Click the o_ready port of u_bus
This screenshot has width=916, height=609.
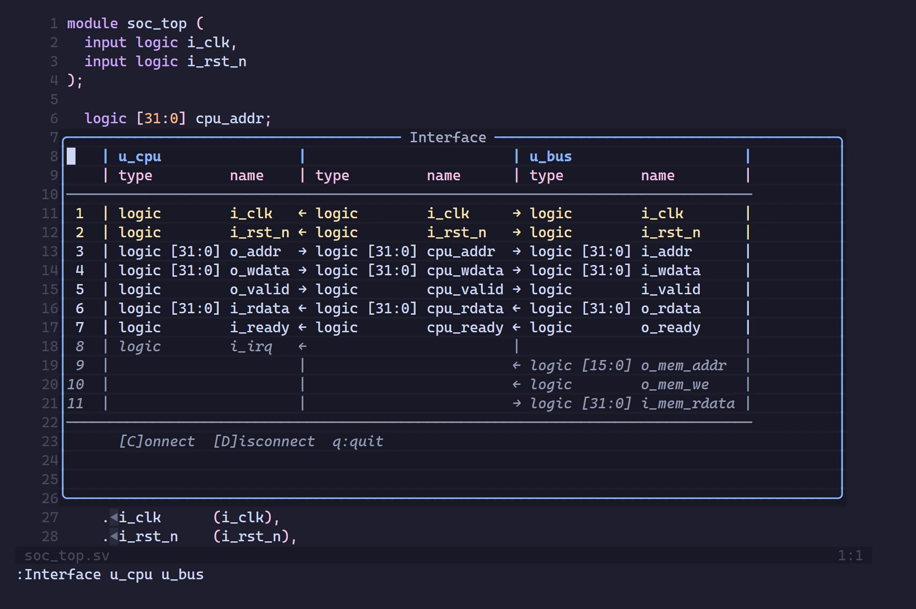click(671, 327)
